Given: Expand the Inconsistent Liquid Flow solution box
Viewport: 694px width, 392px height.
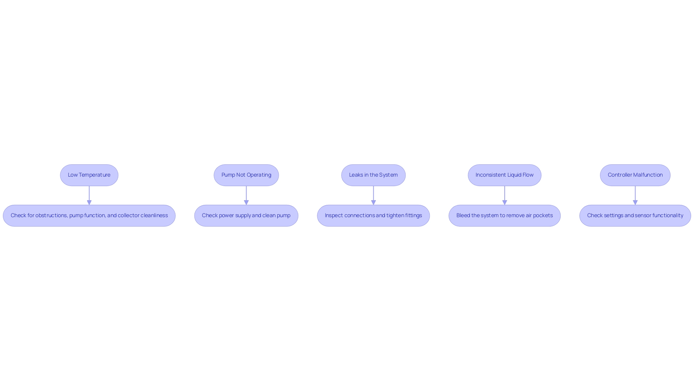Looking at the screenshot, I should (x=504, y=215).
